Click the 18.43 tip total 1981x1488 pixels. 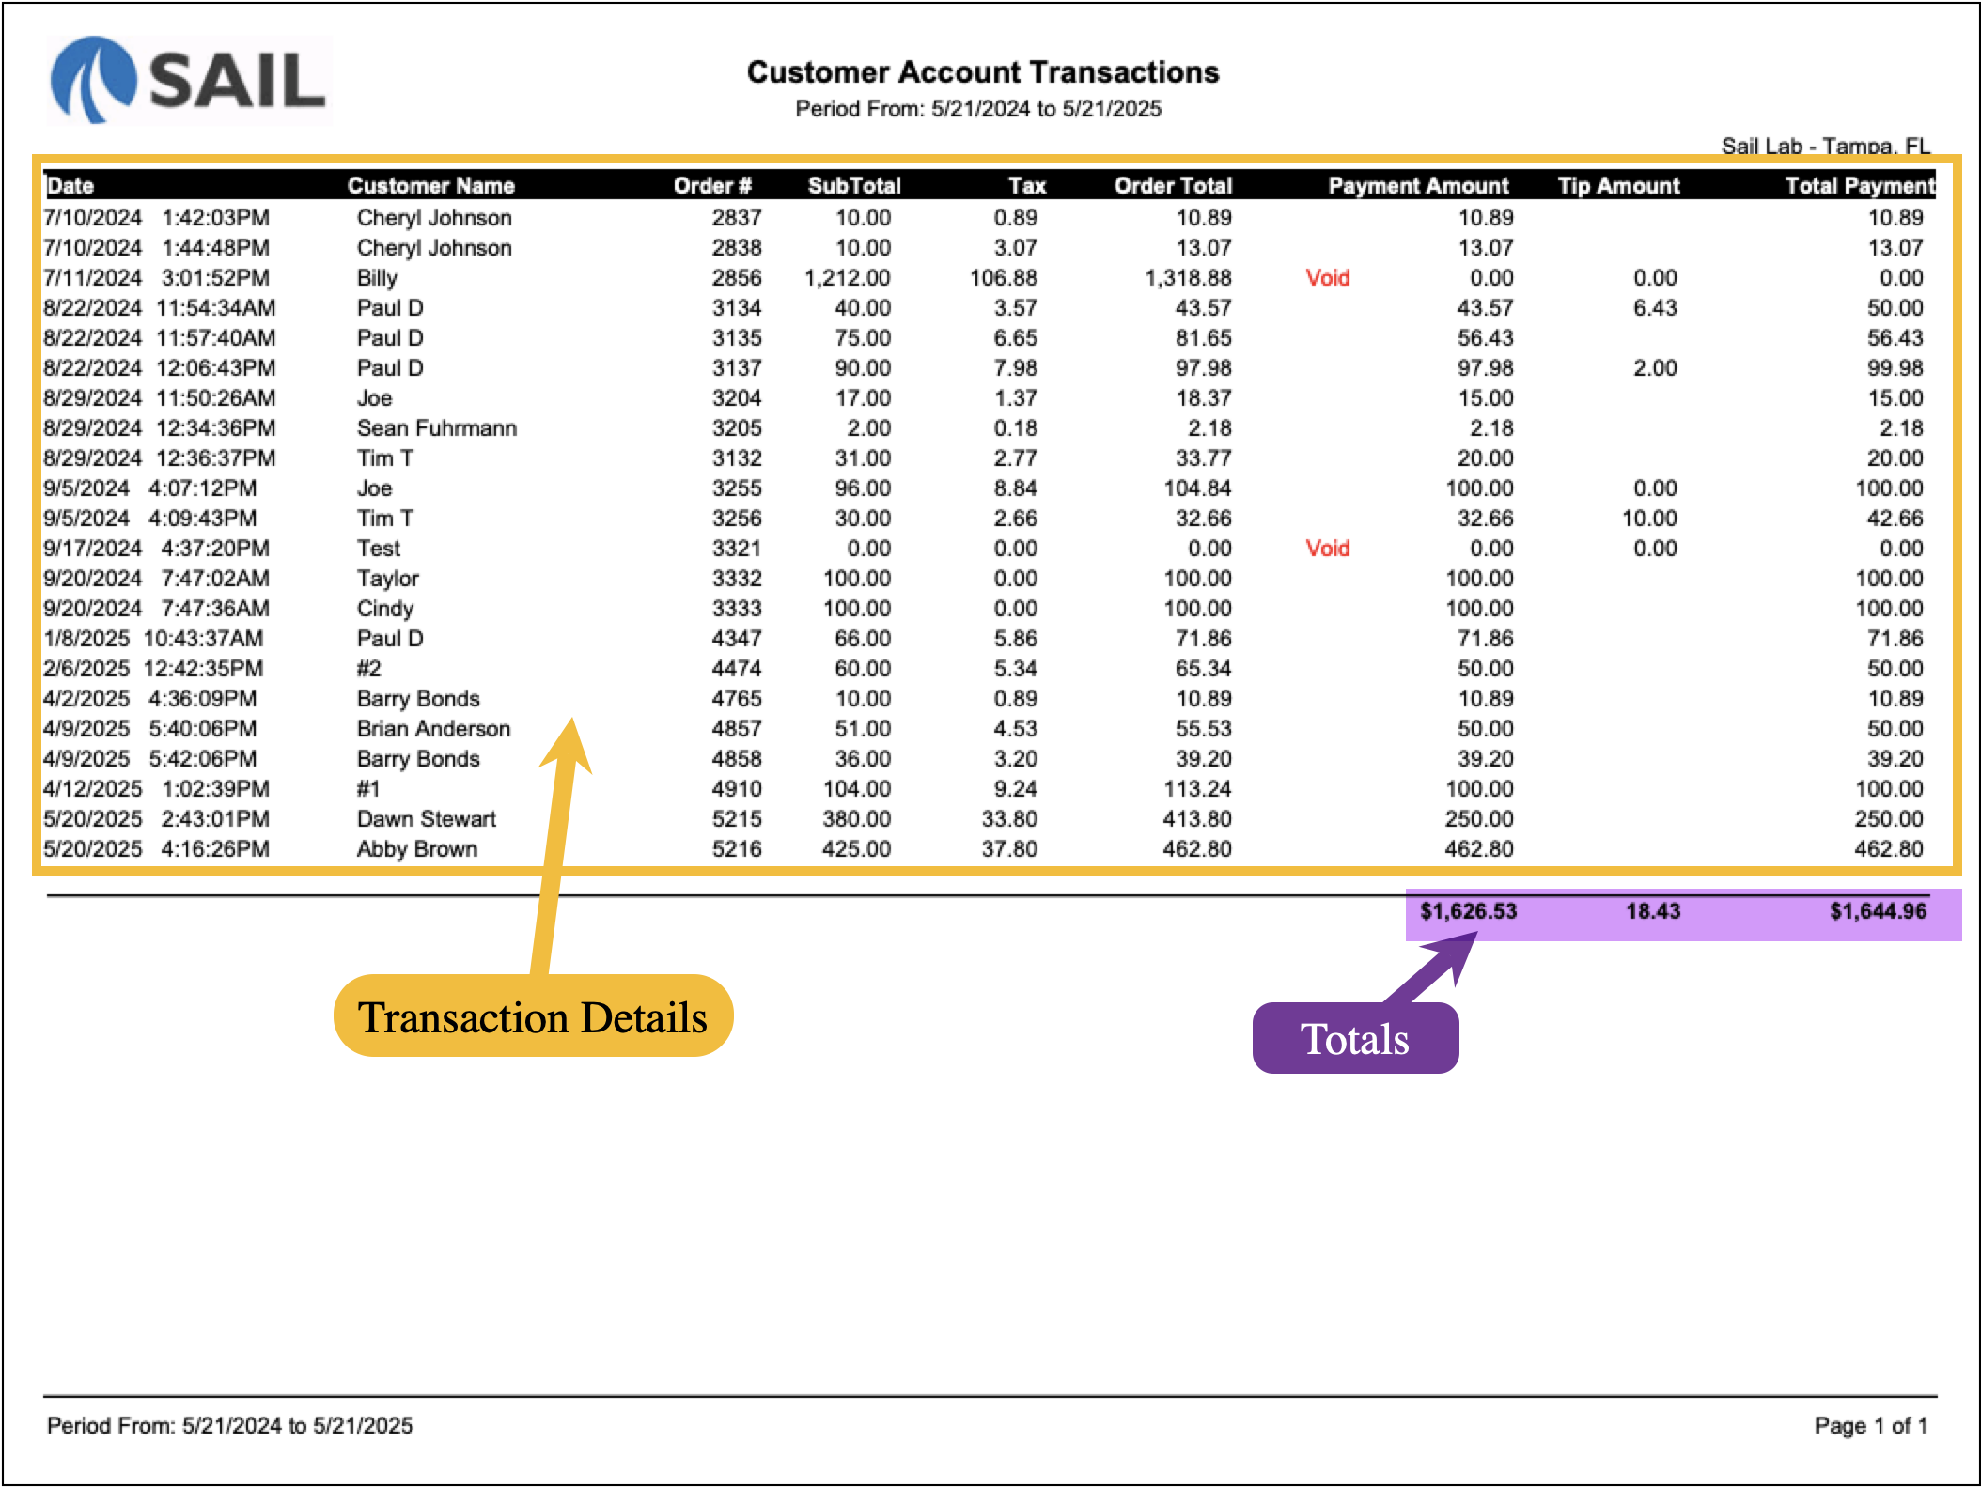coord(1652,911)
